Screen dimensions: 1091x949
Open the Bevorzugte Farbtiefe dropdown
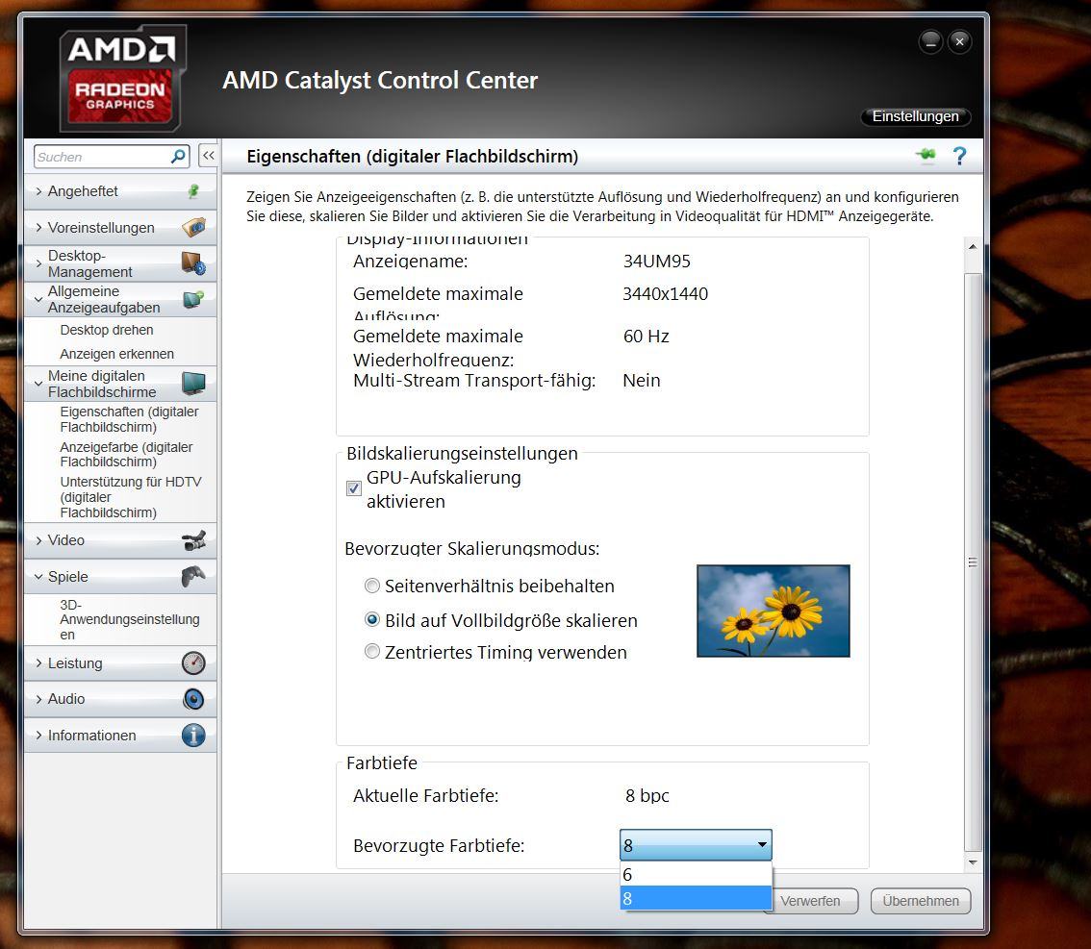coord(696,845)
